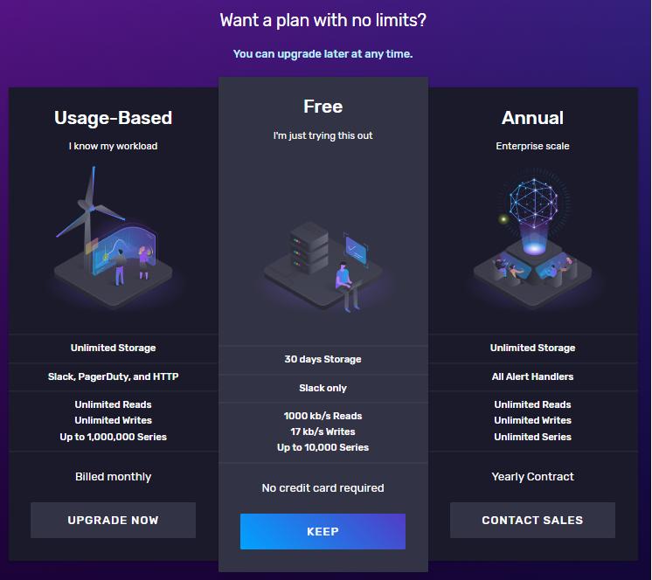Image resolution: width=652 pixels, height=580 pixels.
Task: Select the Free plan heading
Action: pyautogui.click(x=323, y=107)
